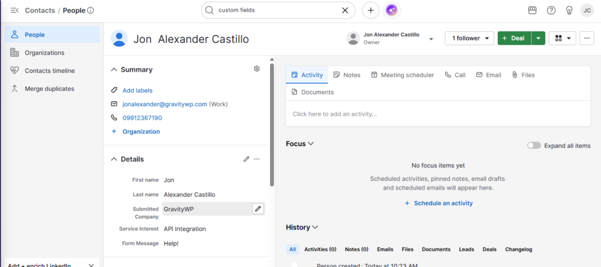Filter history by Changelog
This screenshot has width=601, height=267.
[x=519, y=249]
